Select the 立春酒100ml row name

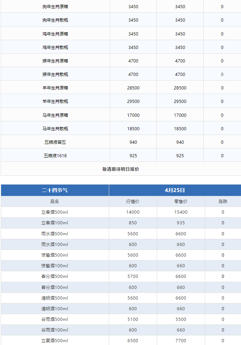55,223
